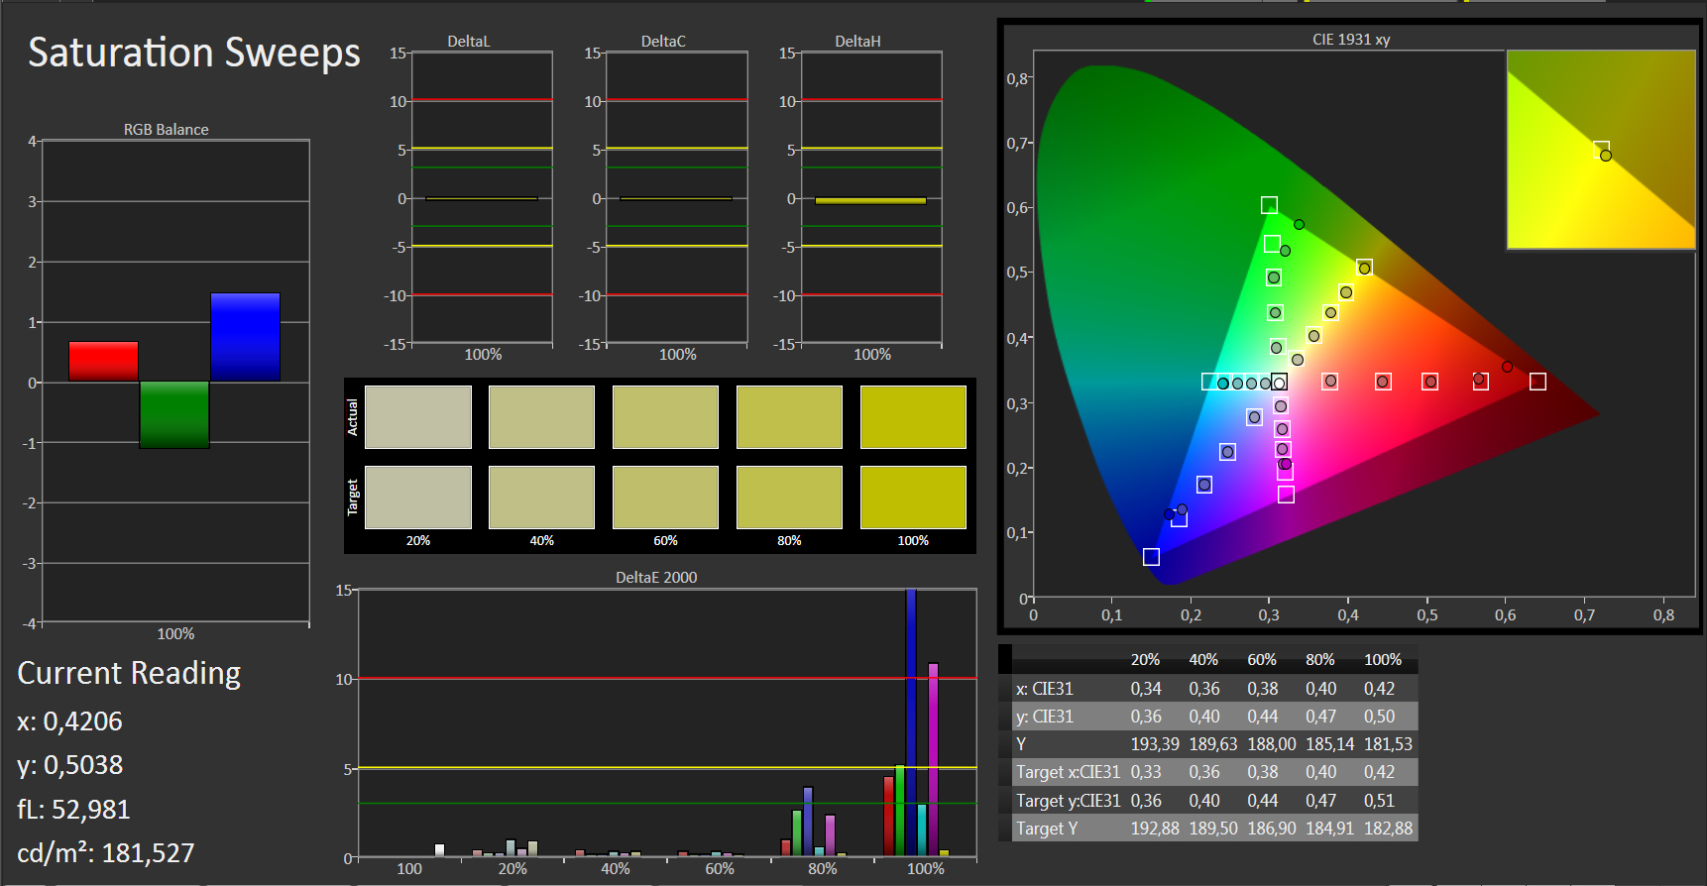
Task: Click the green bar in RGB Balance chart
Action: tap(174, 415)
